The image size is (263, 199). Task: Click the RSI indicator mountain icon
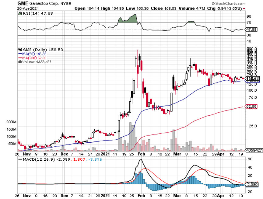(20, 13)
